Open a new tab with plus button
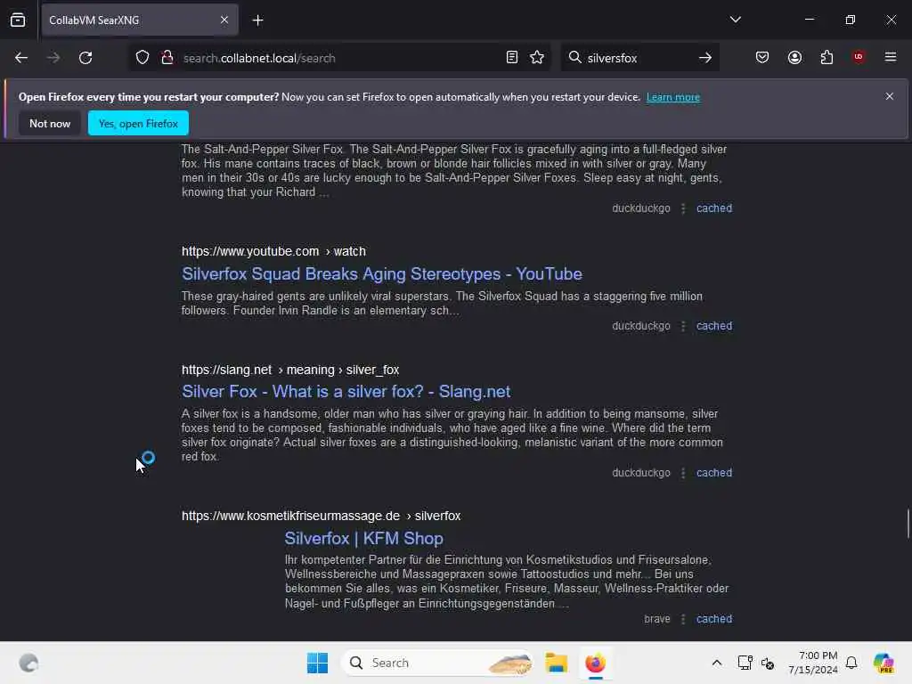Viewport: 912px width, 684px height. (257, 20)
